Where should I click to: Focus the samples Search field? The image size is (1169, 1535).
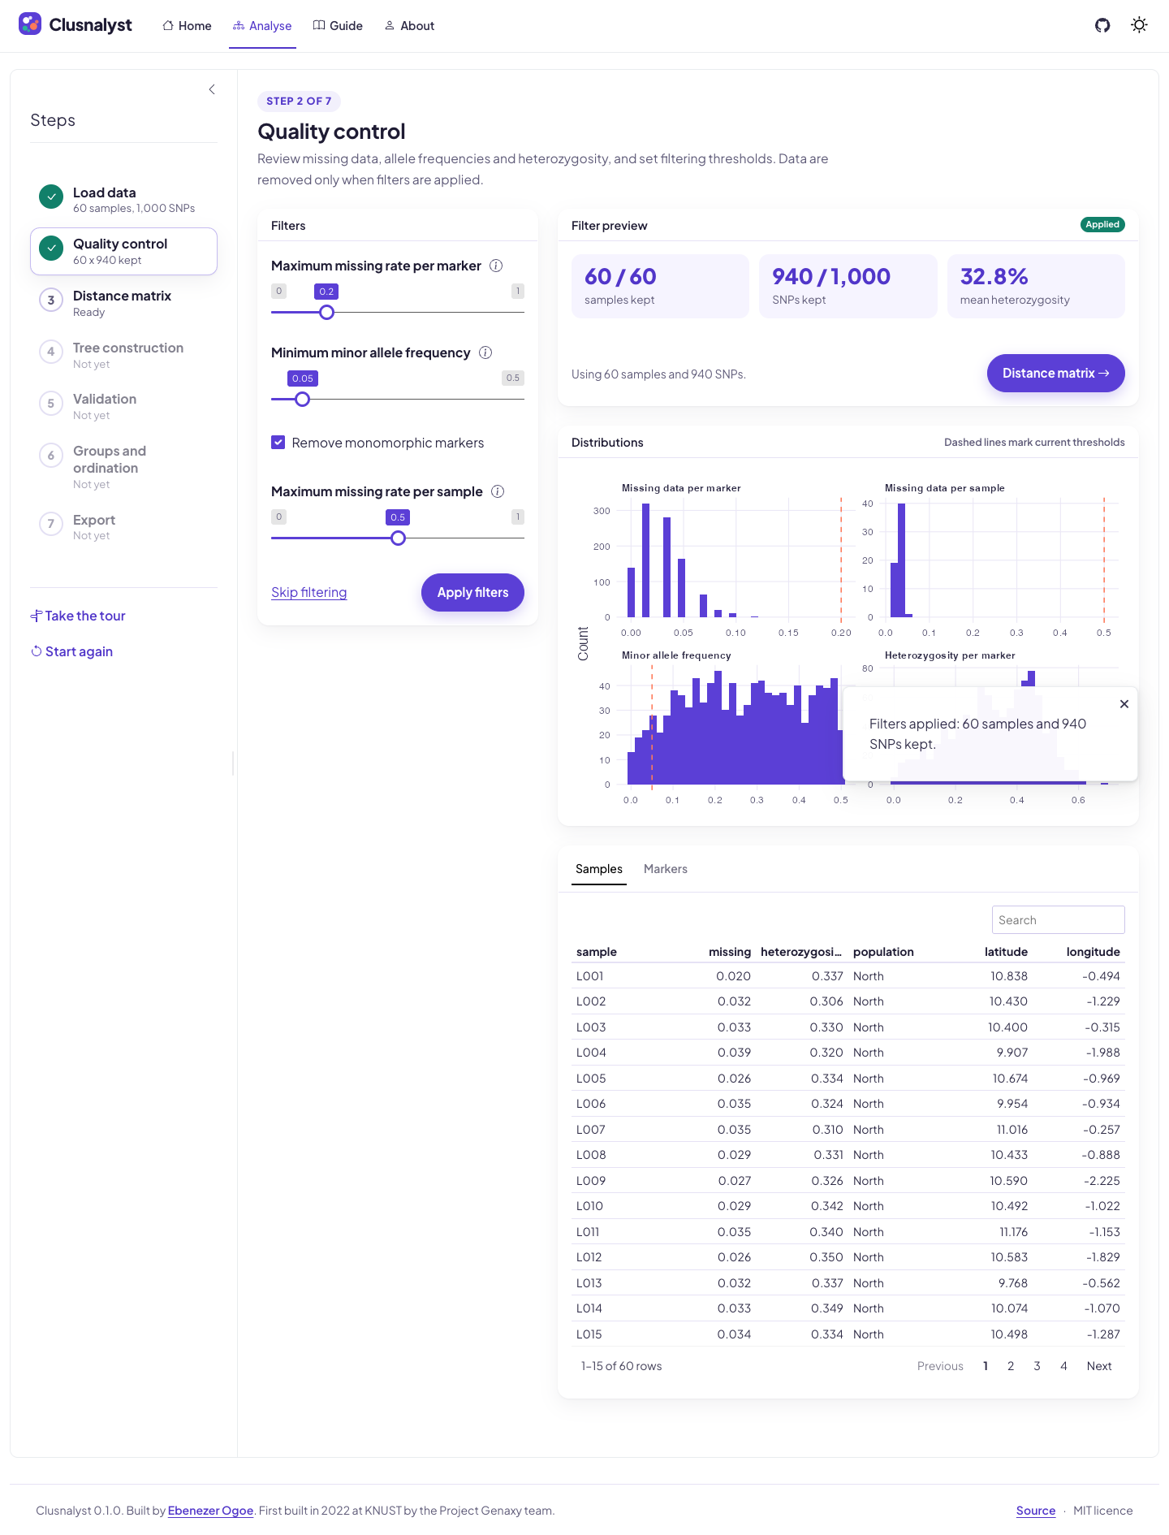(x=1058, y=920)
